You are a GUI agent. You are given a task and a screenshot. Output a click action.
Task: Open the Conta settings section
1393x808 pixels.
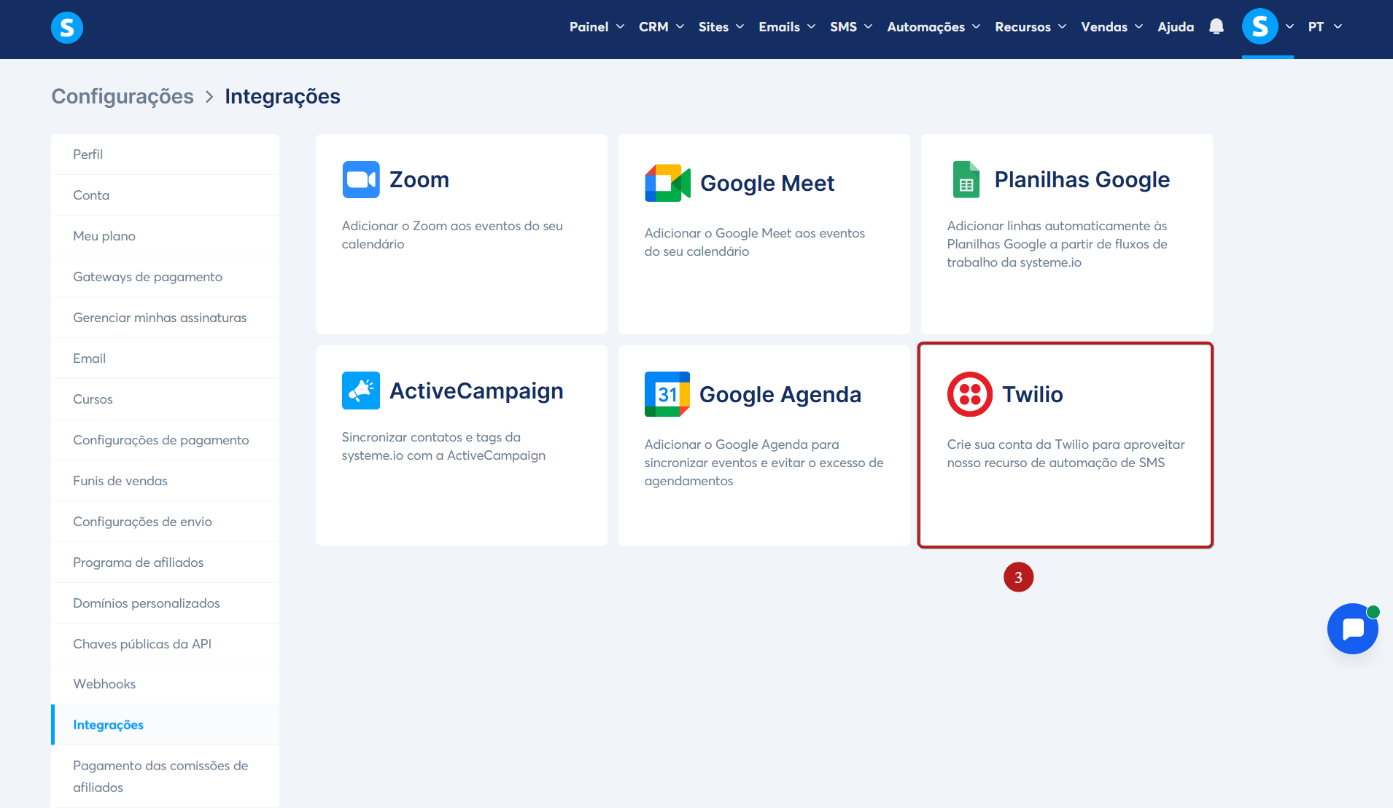pos(165,195)
